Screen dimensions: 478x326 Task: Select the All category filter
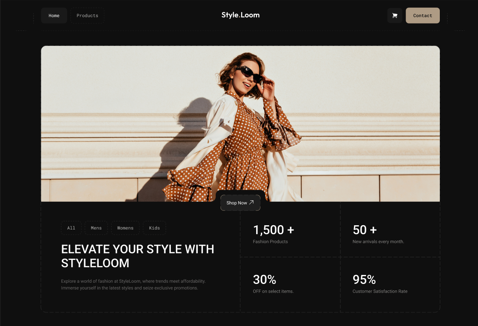click(71, 228)
